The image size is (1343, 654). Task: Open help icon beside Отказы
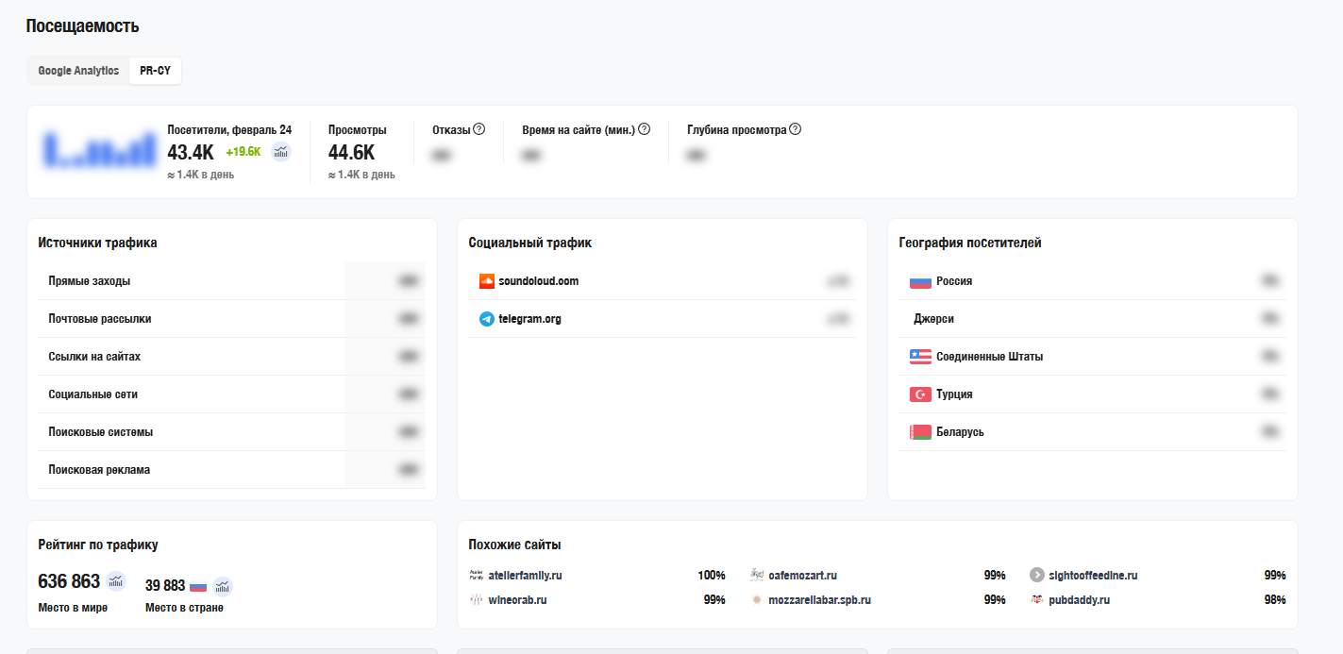tap(478, 129)
